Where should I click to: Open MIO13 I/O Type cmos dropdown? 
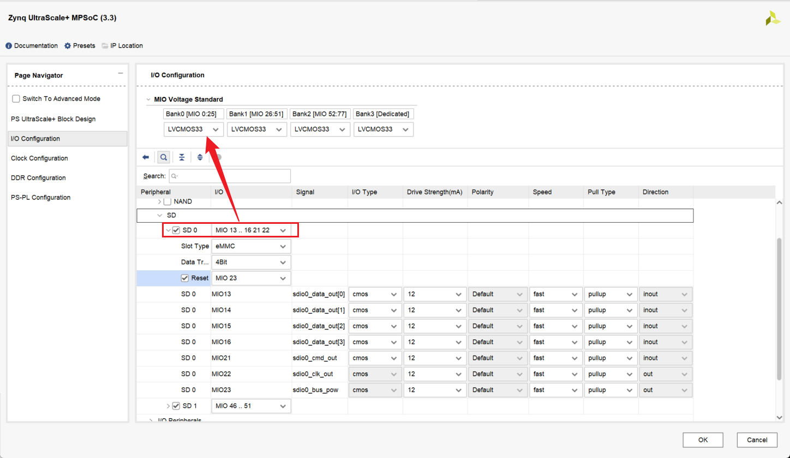click(375, 294)
